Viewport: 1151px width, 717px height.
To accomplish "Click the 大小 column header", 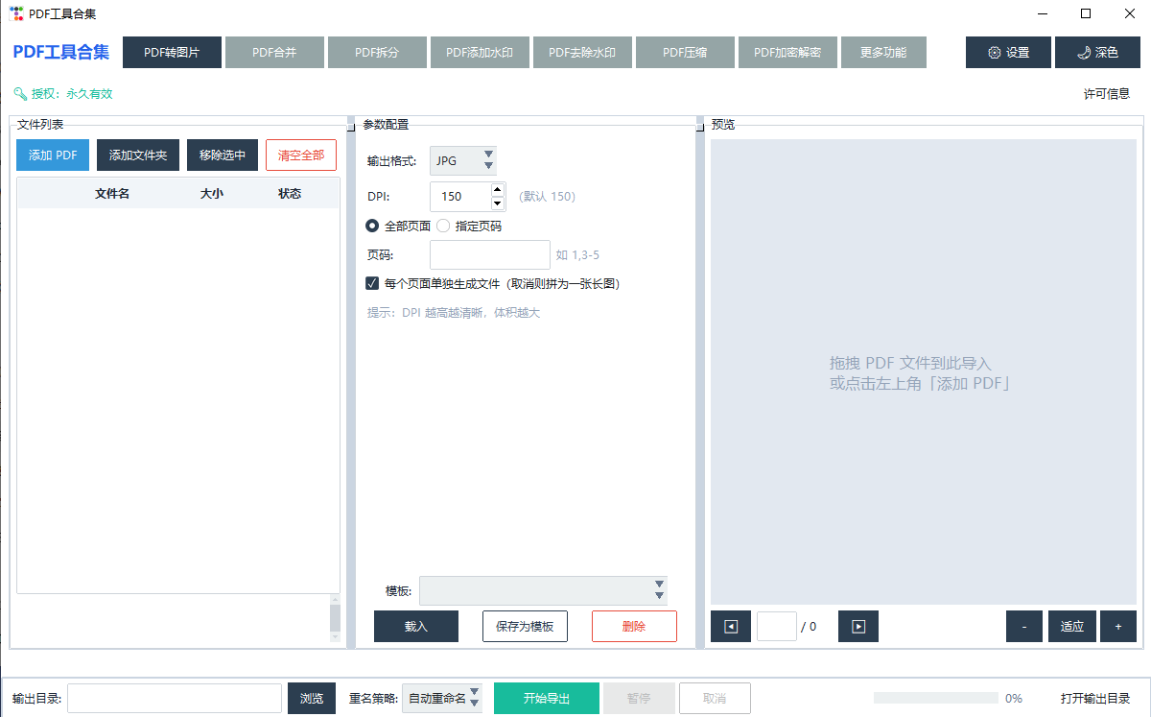I will tap(212, 194).
